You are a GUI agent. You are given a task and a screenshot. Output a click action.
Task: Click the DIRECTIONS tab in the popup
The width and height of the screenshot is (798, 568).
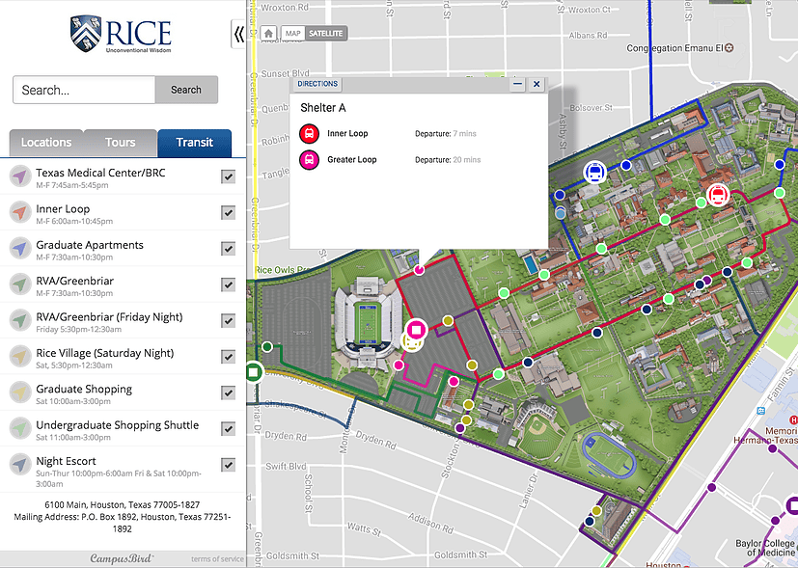(317, 84)
